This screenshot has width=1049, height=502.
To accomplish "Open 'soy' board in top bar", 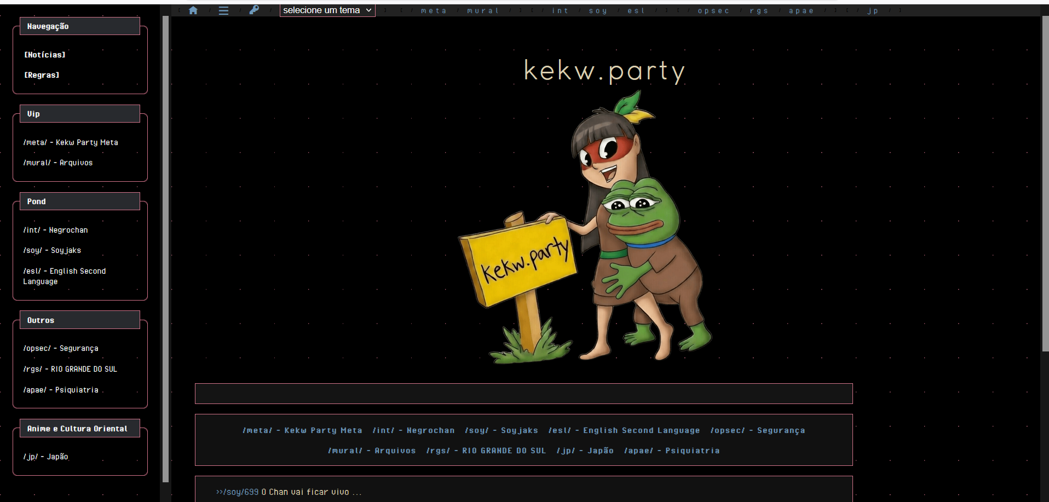I will point(598,11).
